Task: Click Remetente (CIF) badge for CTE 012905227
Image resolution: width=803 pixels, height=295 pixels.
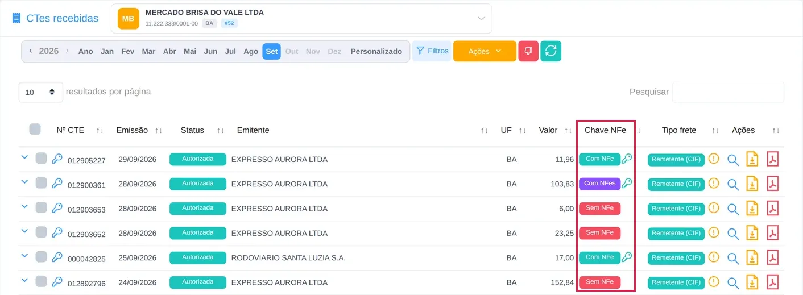Action: pos(676,160)
